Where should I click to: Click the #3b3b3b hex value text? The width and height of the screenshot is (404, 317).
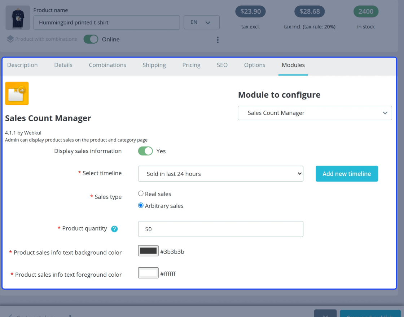[x=172, y=252]
